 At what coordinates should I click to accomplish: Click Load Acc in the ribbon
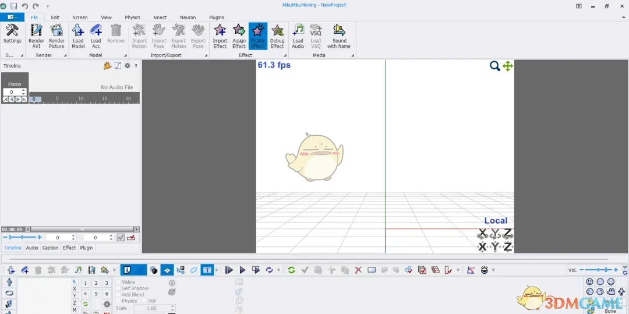pyautogui.click(x=96, y=36)
